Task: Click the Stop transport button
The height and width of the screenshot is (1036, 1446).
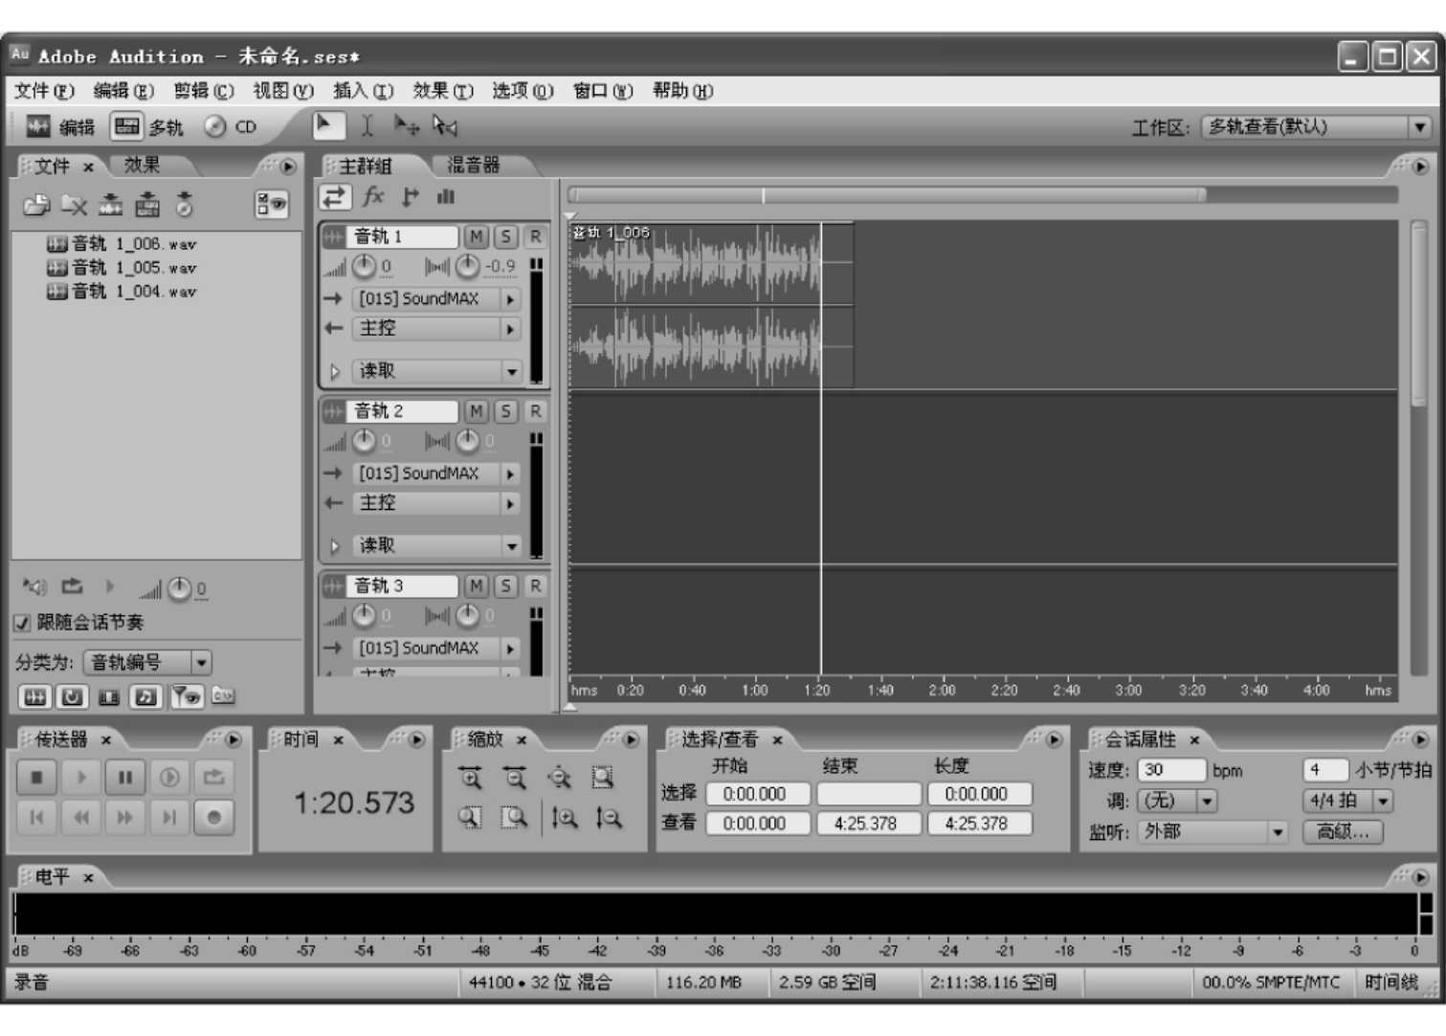Action: click(36, 778)
